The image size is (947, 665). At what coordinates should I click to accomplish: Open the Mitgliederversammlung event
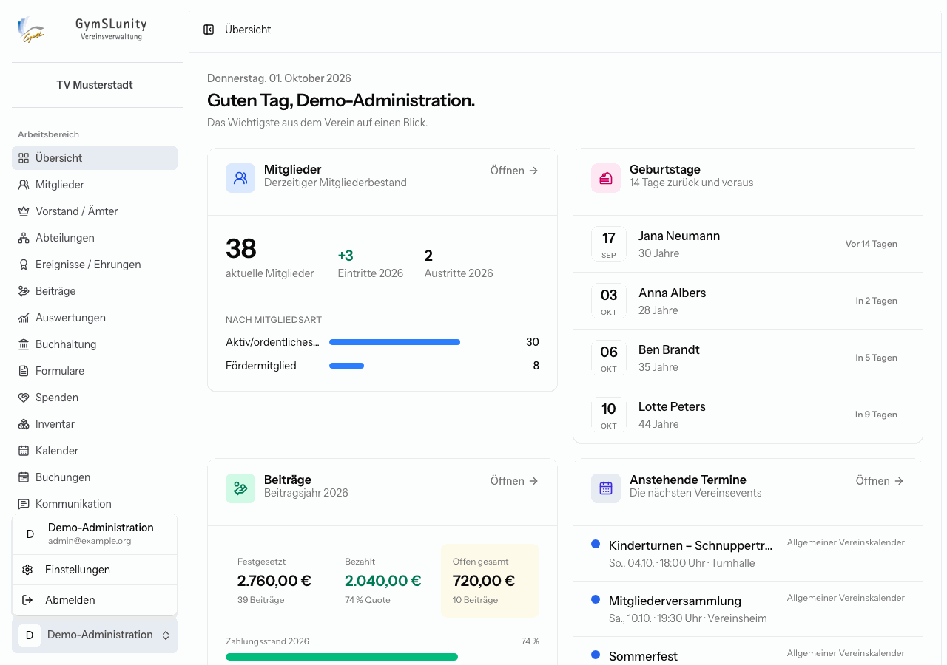point(748,609)
